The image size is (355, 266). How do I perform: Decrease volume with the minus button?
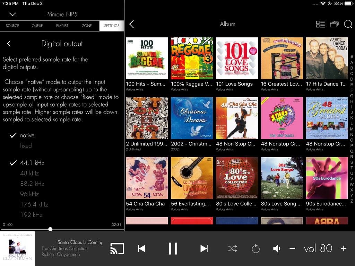coord(292,249)
